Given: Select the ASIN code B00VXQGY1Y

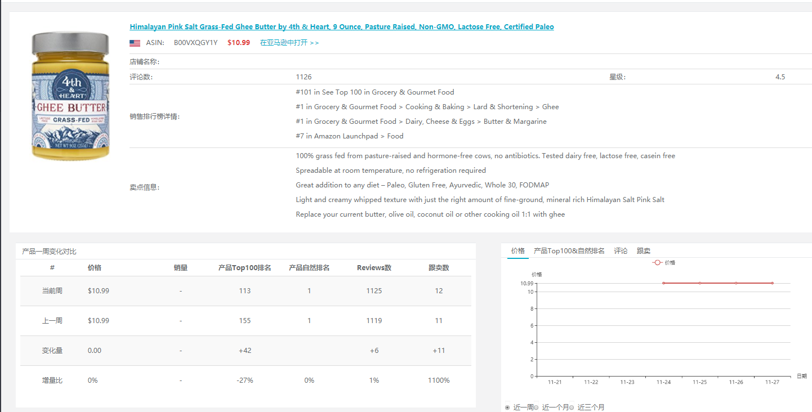Looking at the screenshot, I should click(x=195, y=43).
